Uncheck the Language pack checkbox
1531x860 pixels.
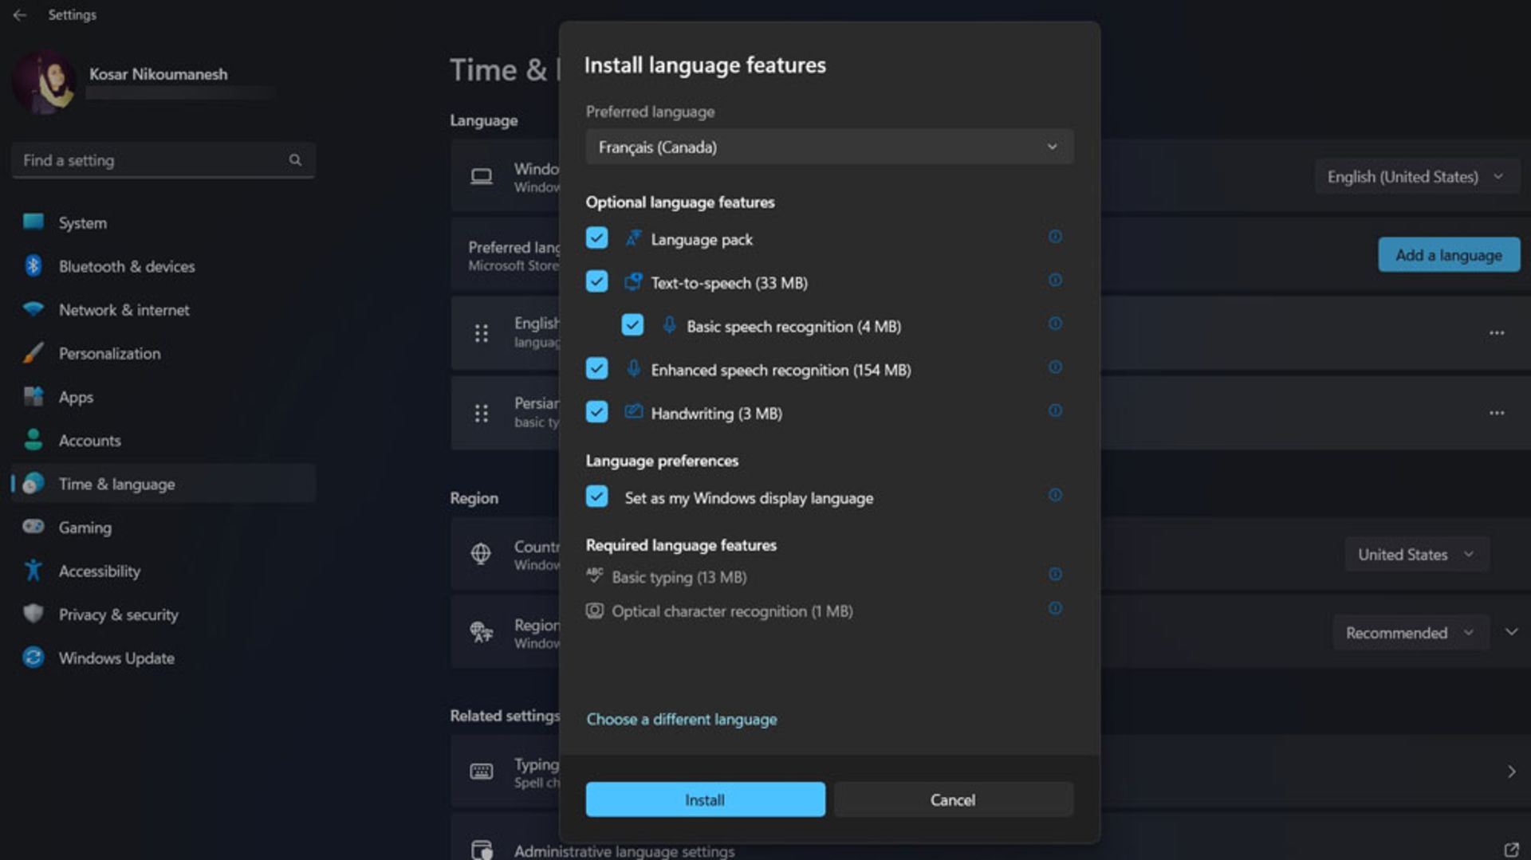point(596,238)
